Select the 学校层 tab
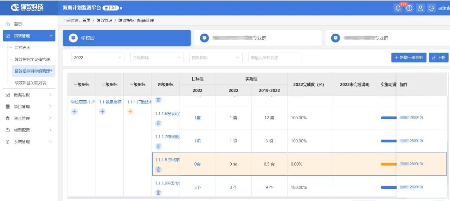 click(x=127, y=38)
